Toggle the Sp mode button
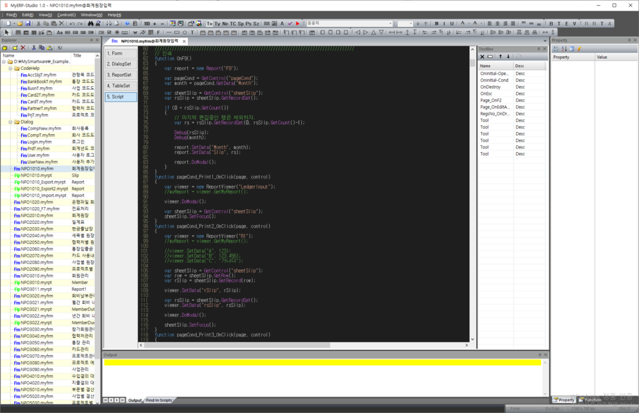 pos(240,24)
